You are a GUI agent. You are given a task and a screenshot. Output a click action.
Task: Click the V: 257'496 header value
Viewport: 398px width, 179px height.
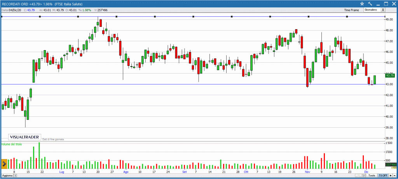click(101, 10)
